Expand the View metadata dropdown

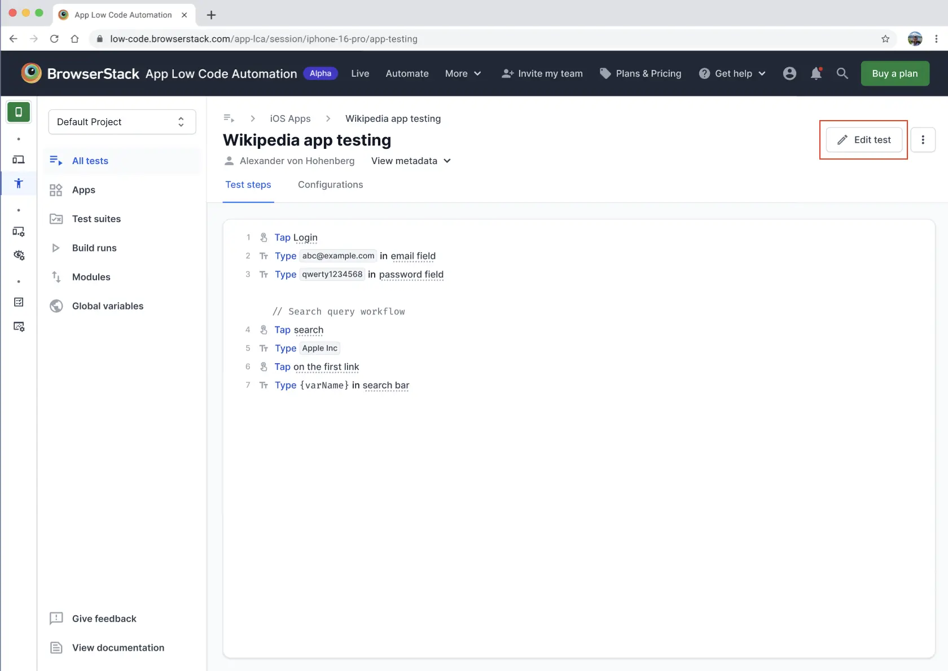(x=411, y=161)
